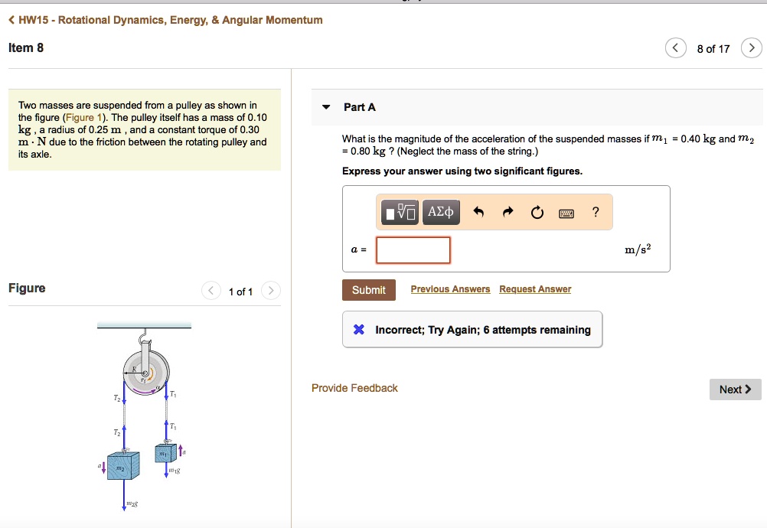This screenshot has height=528, width=767.
Task: Click the reset answer icon
Action: [x=537, y=212]
